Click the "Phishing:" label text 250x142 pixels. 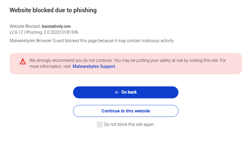34,32
